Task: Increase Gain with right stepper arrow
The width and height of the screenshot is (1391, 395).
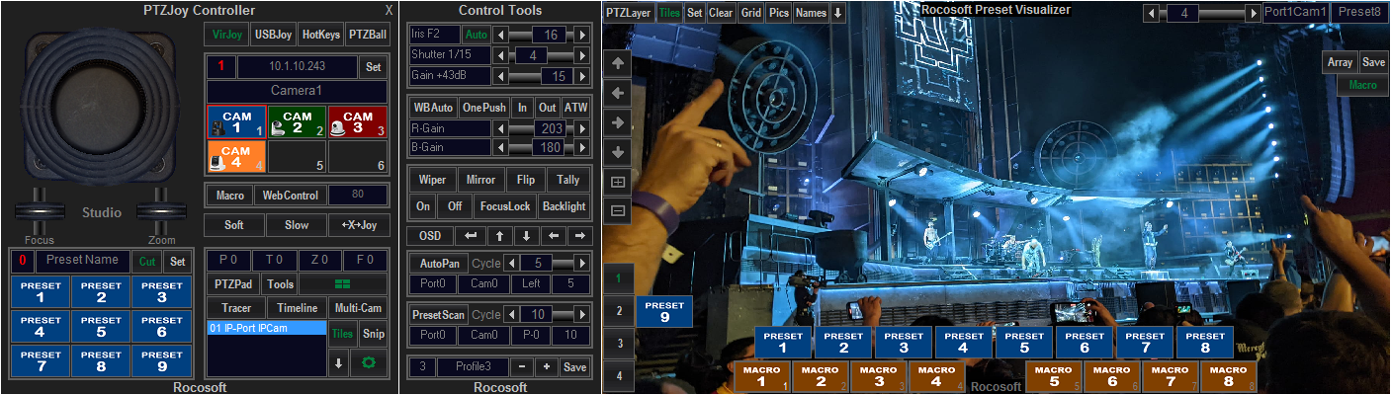Action: pos(584,76)
